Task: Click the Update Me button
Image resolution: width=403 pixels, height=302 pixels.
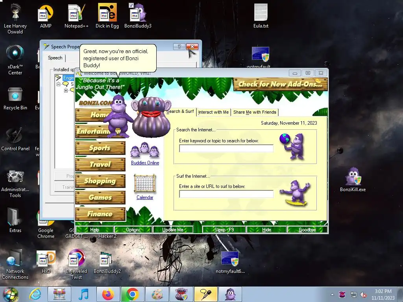Action: [173, 230]
